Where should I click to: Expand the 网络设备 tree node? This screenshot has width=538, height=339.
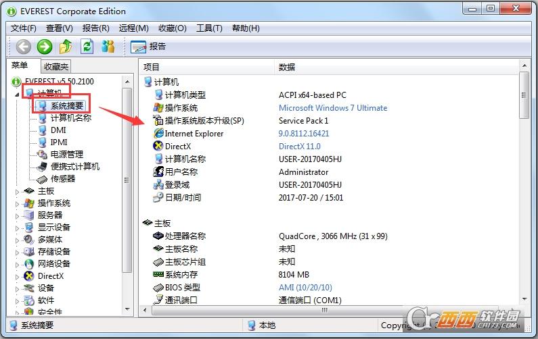point(17,264)
